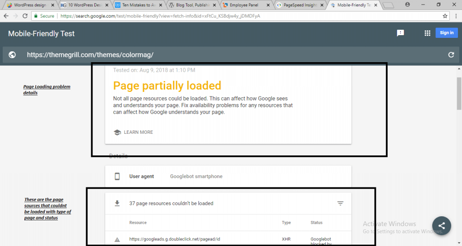Click the Googlebot smartphone value

(x=196, y=176)
